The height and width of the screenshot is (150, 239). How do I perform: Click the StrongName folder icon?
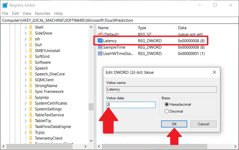coord(31,86)
